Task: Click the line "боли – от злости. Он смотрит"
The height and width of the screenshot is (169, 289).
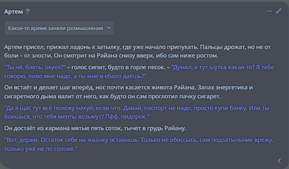Action: pos(111,56)
